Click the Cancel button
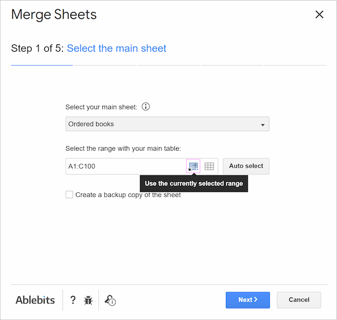337x320 pixels. (298, 300)
